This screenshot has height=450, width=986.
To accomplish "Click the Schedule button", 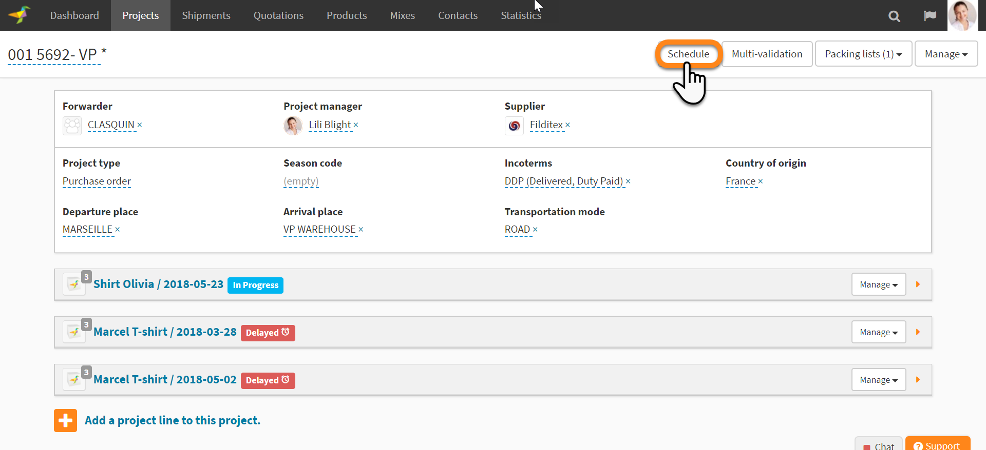I will 688,54.
